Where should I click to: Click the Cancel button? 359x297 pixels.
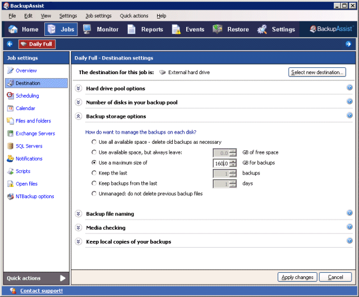[335, 277]
